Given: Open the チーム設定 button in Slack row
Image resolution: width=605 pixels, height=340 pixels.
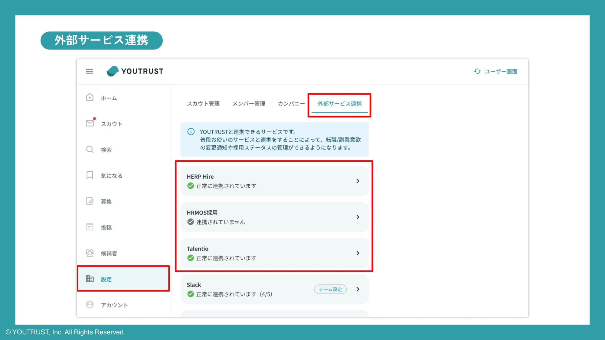Looking at the screenshot, I should [x=330, y=289].
